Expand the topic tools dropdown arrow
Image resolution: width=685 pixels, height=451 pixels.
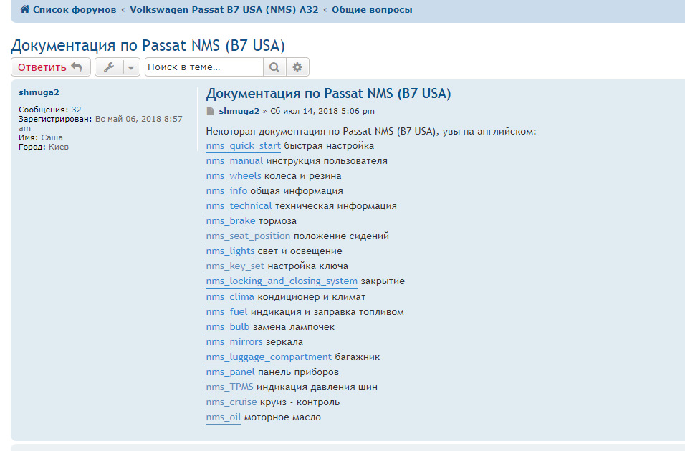click(x=131, y=67)
